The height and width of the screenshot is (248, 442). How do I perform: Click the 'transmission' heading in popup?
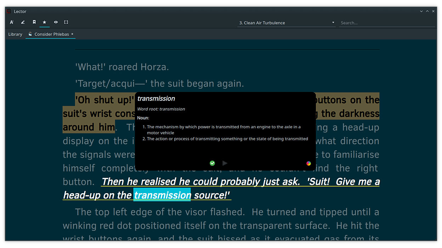tap(156, 99)
